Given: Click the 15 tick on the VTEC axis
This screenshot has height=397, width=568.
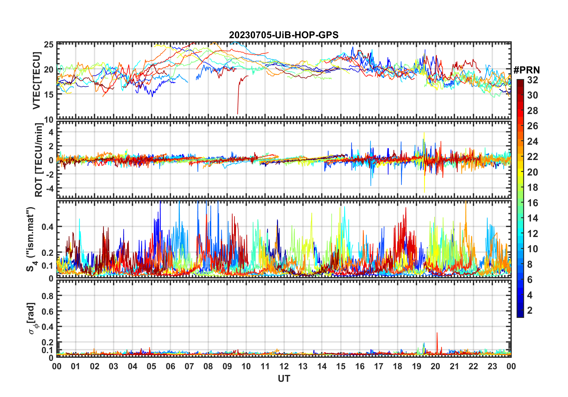Looking at the screenshot, I should coord(49,95).
